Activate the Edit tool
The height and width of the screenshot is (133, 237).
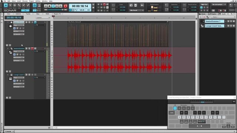19,6
